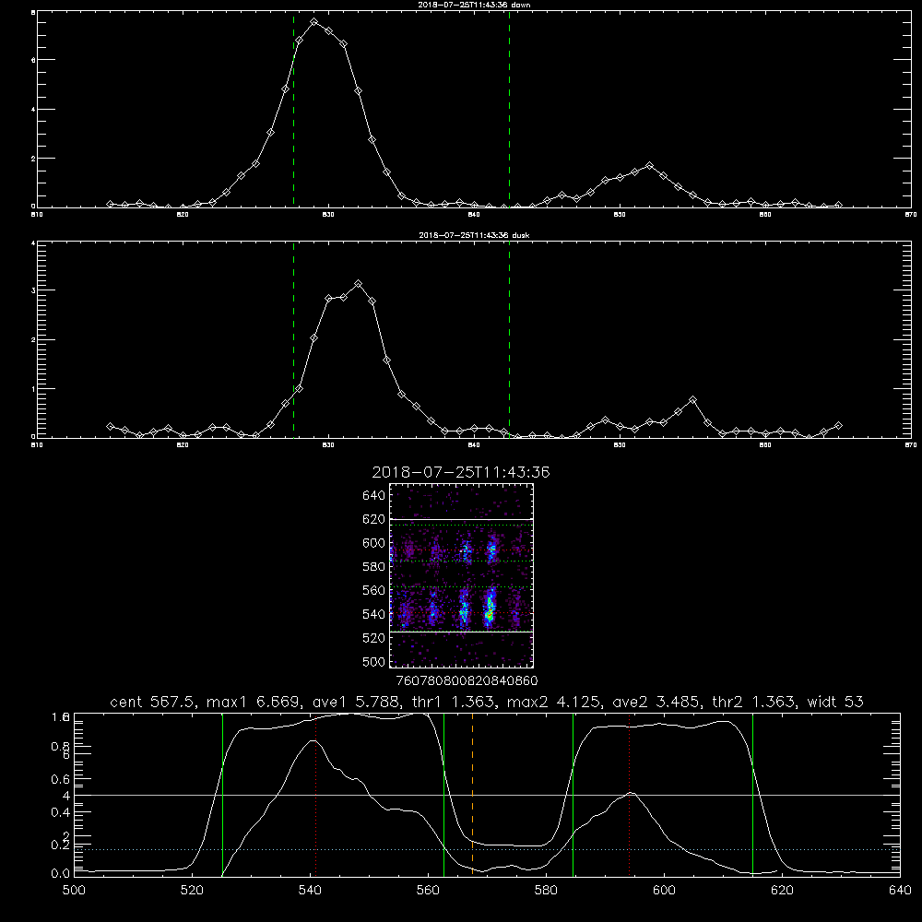Image resolution: width=922 pixels, height=922 pixels.
Task: Click the bottom plot x-axis label 540
Action: [310, 891]
